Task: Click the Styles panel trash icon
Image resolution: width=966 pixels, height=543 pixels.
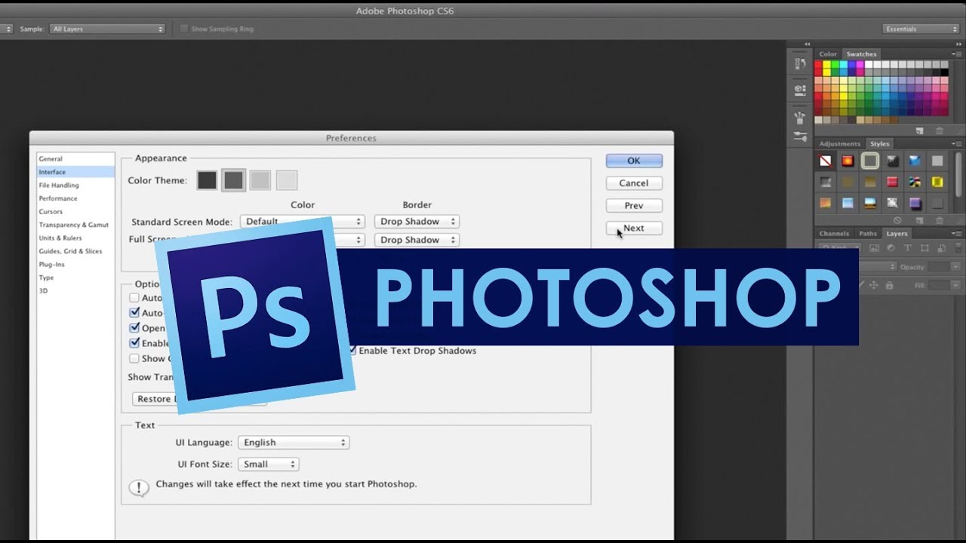Action: point(939,220)
